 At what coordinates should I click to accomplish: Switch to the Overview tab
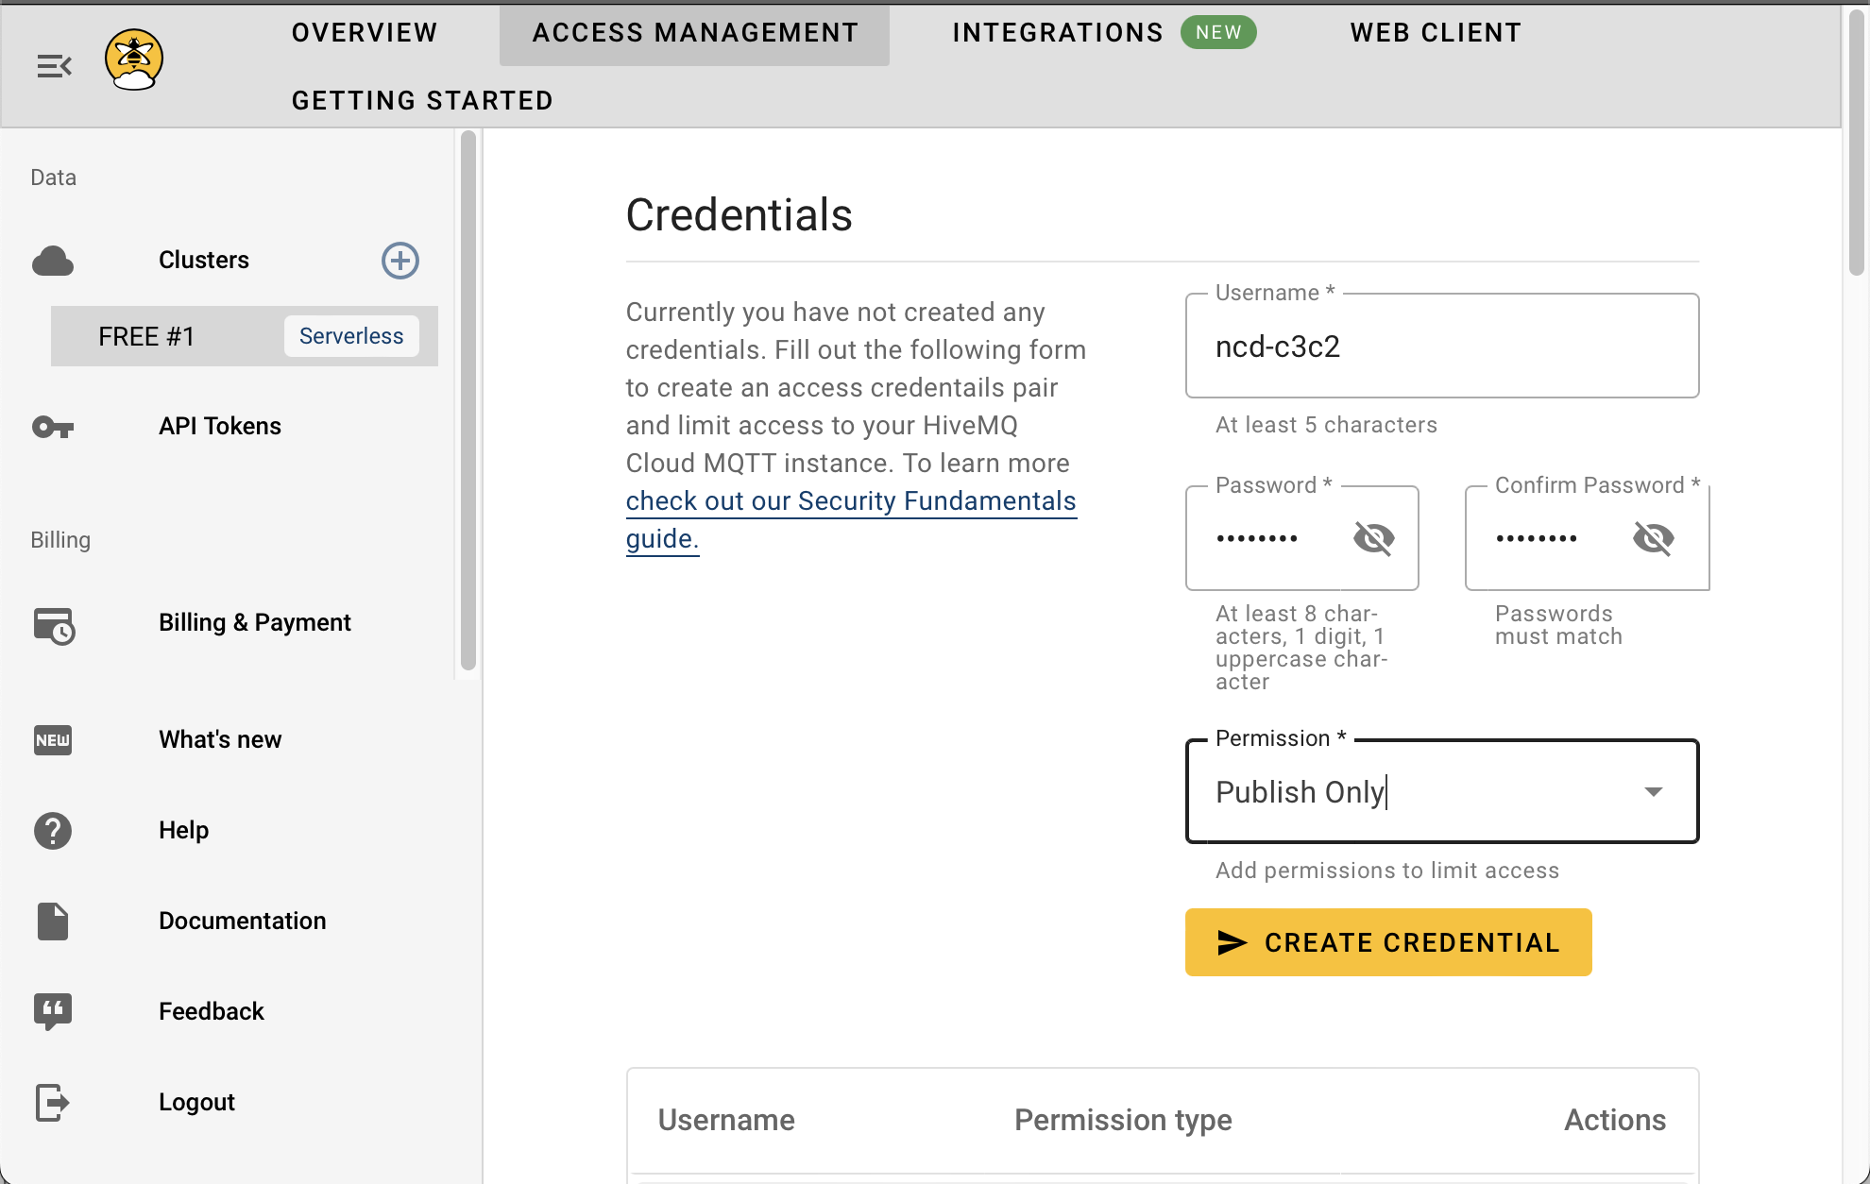365,33
